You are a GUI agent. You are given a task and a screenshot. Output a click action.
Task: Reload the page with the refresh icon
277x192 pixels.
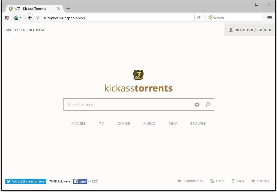(199, 17)
